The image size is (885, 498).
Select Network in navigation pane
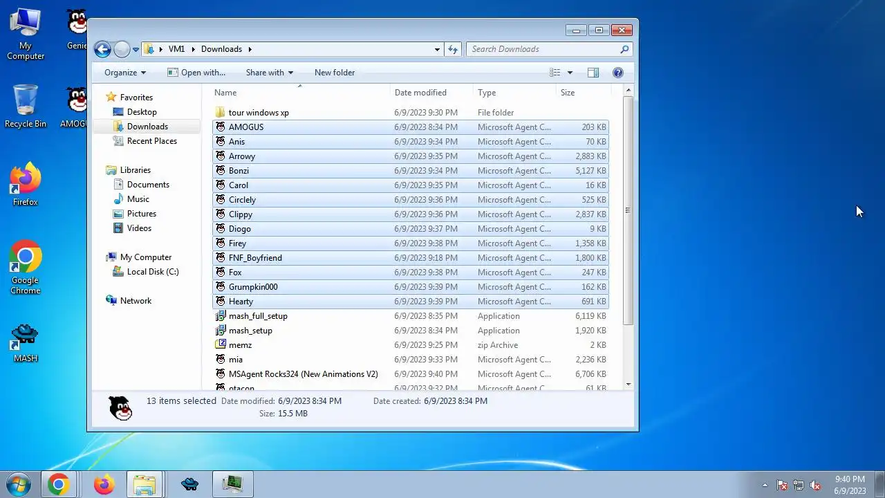point(136,301)
